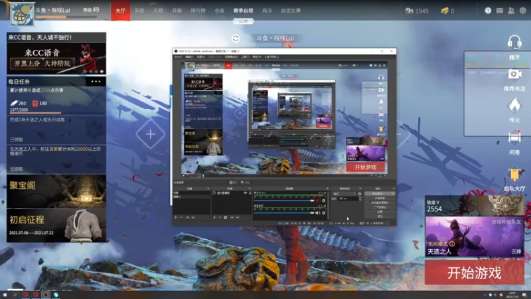
Task: Move source up in OBS sources panel
Action: coord(232,217)
